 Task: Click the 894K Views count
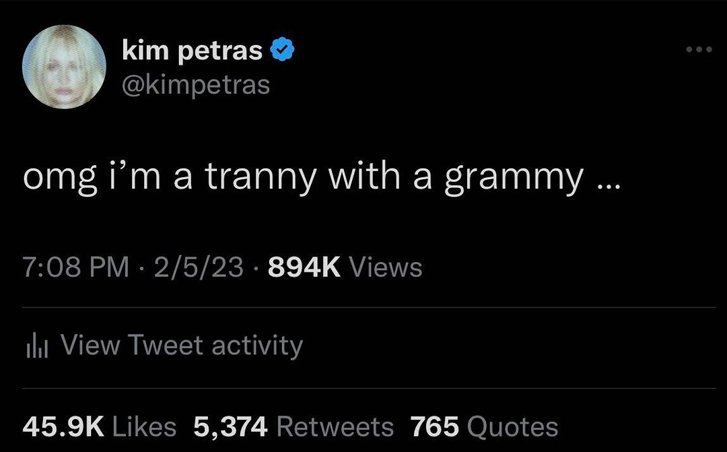click(x=304, y=267)
